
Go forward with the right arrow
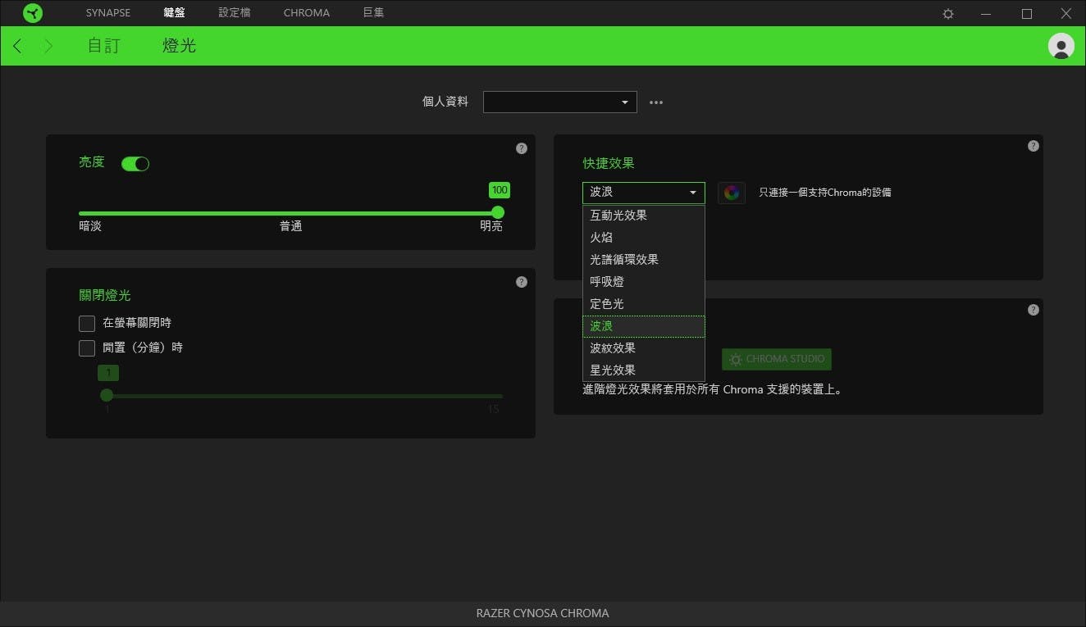point(48,46)
